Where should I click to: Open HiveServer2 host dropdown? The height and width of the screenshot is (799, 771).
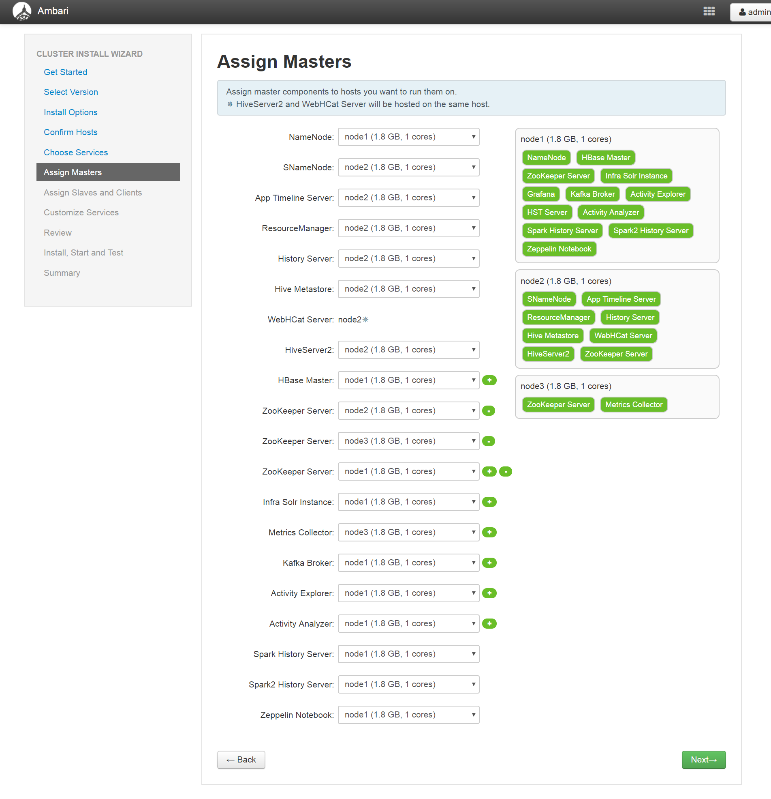(408, 350)
